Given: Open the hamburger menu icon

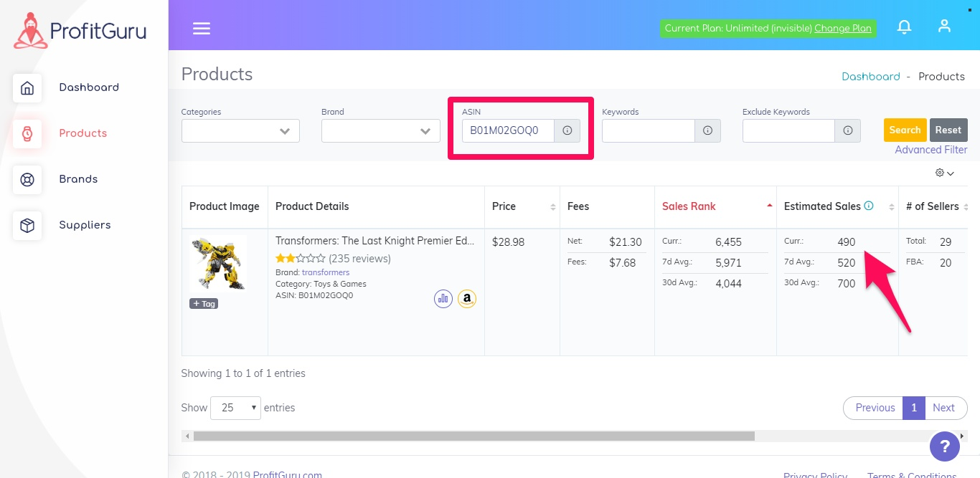Looking at the screenshot, I should (x=202, y=28).
